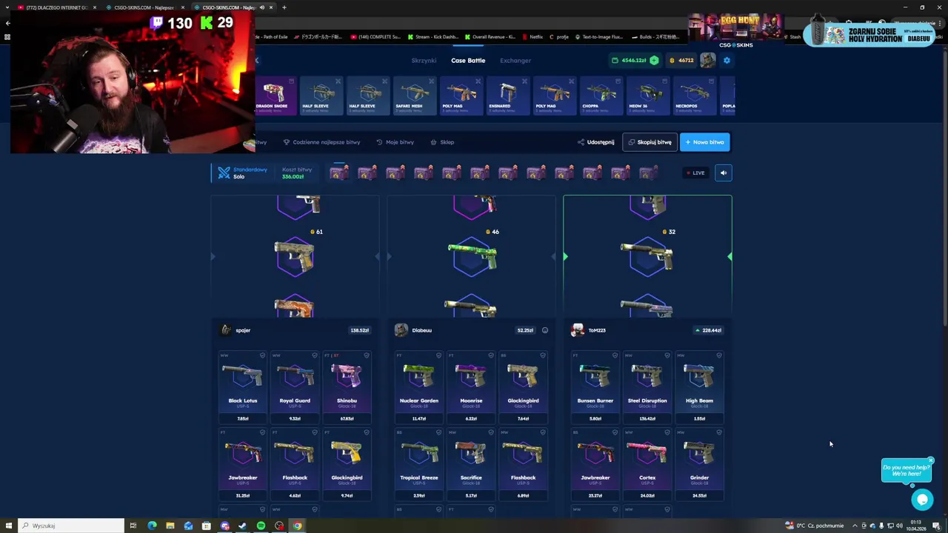Open the help chat bubble icon
The width and height of the screenshot is (948, 533).
[922, 500]
